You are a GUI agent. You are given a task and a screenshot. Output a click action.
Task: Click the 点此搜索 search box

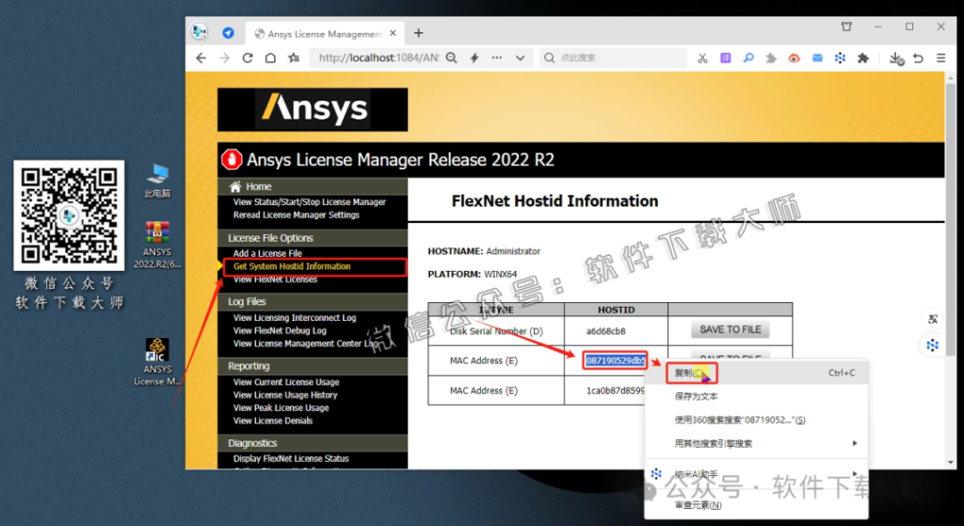[613, 57]
